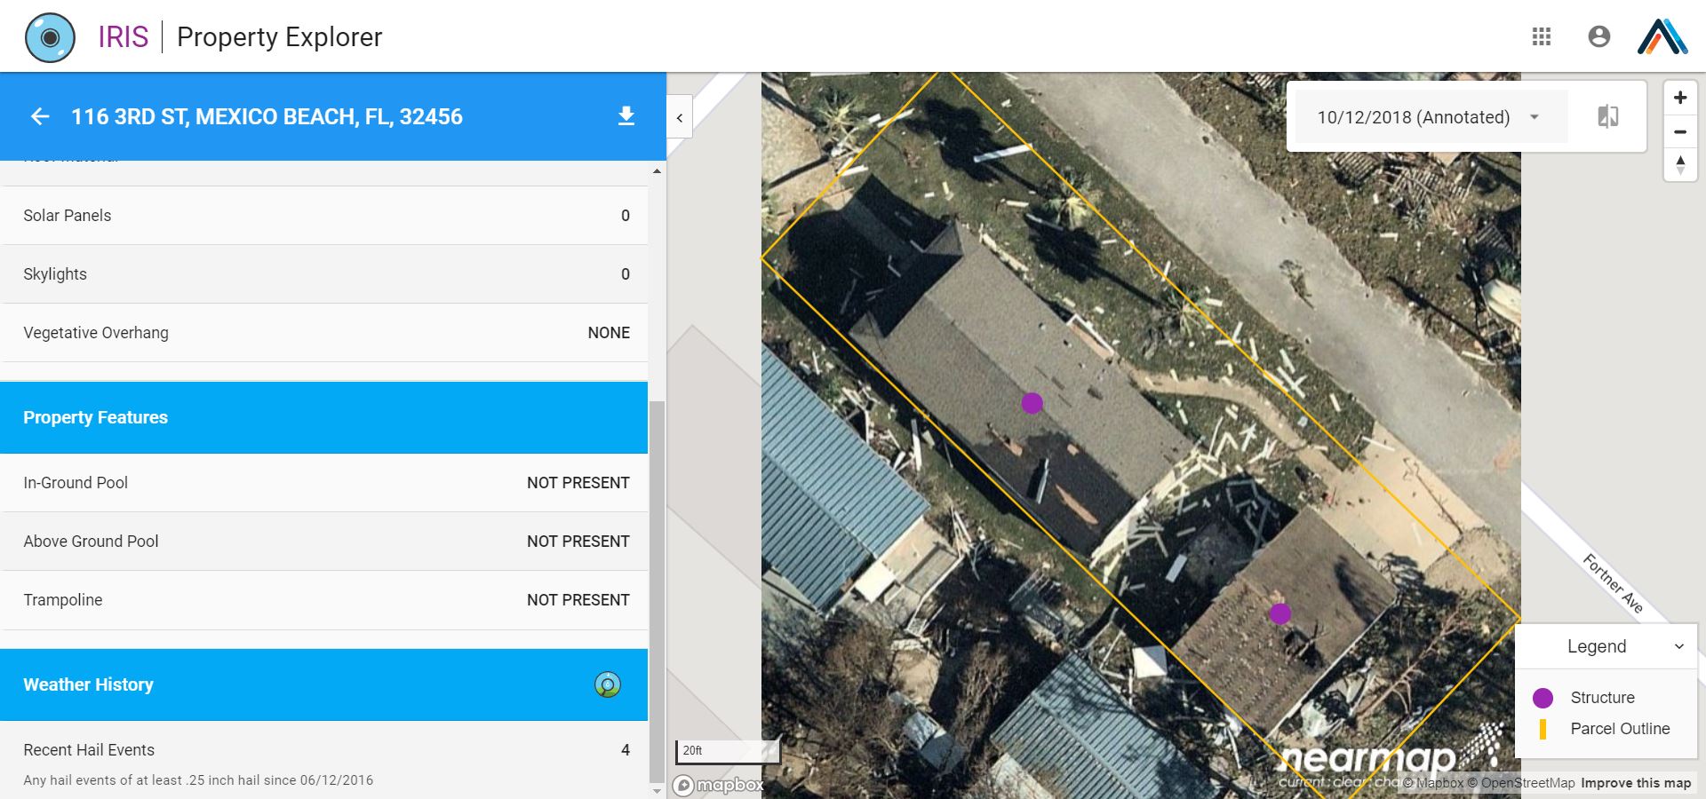Image resolution: width=1706 pixels, height=799 pixels.
Task: Open the OpenStreetMap attribution link
Action: click(1521, 783)
